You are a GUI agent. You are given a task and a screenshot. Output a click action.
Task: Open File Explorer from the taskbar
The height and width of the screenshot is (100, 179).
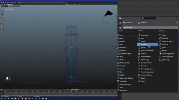(x=15, y=99)
